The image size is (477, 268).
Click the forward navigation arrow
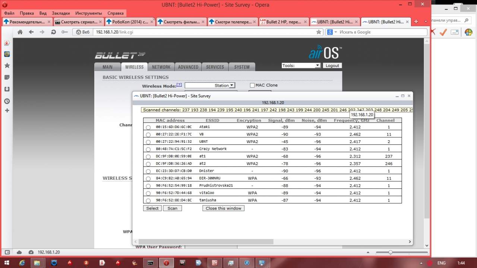coord(42,32)
